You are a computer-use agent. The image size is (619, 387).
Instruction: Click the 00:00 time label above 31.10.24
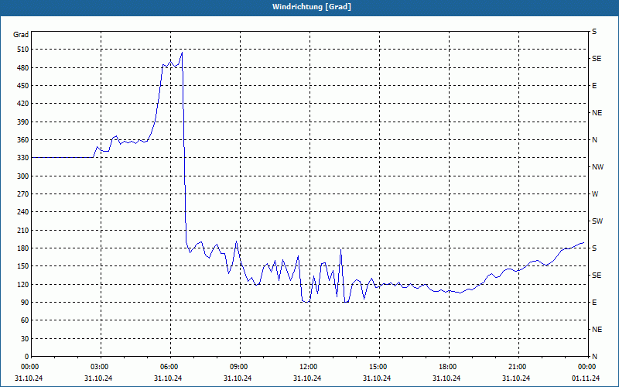tap(29, 367)
